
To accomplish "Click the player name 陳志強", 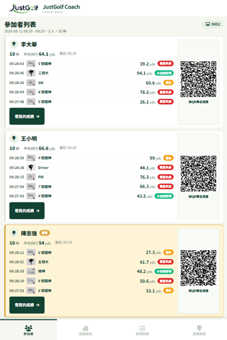I will pos(29,233).
